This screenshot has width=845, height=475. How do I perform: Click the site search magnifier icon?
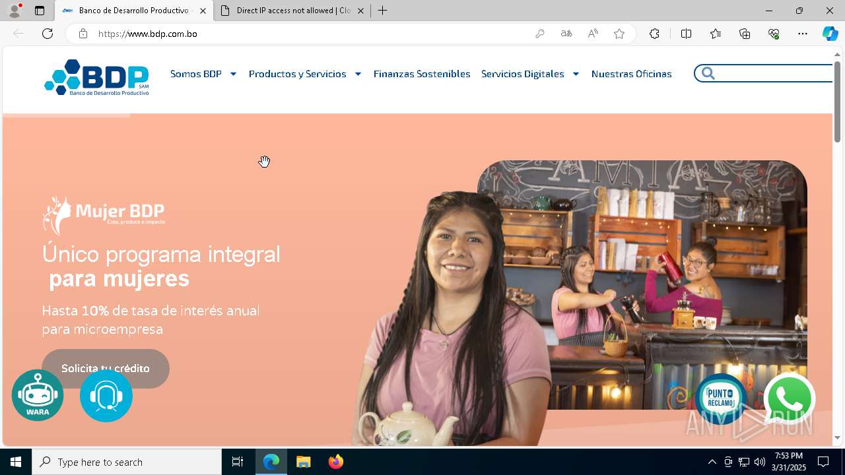pyautogui.click(x=708, y=73)
